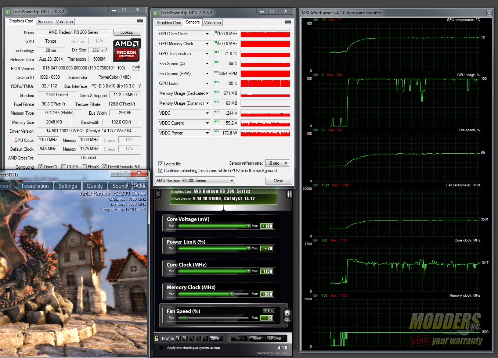The image size is (498, 358).
Task: Switch to Validation tab in the Graphics Card GPU-Z window
Action: point(65,22)
